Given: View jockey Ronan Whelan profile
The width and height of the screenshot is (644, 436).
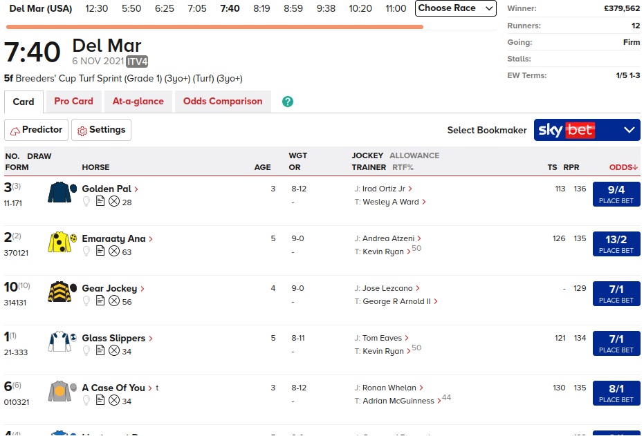Looking at the screenshot, I should [x=392, y=388].
